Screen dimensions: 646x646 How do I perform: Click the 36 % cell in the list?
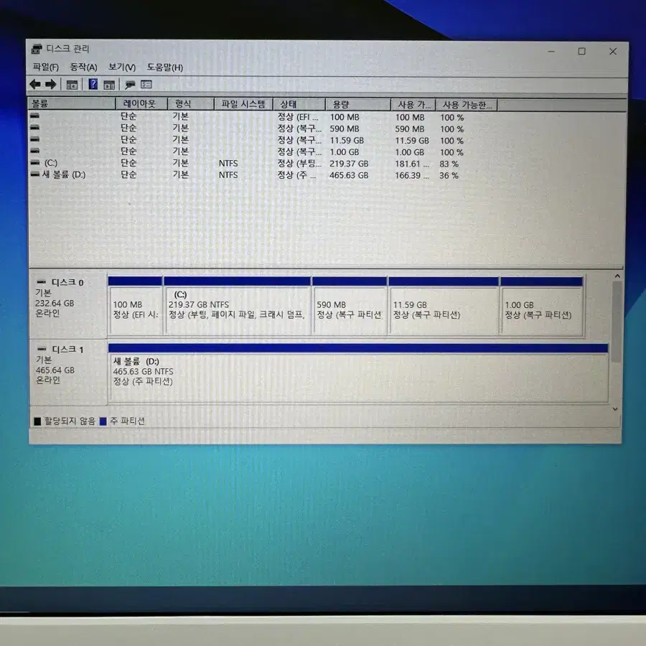(449, 175)
